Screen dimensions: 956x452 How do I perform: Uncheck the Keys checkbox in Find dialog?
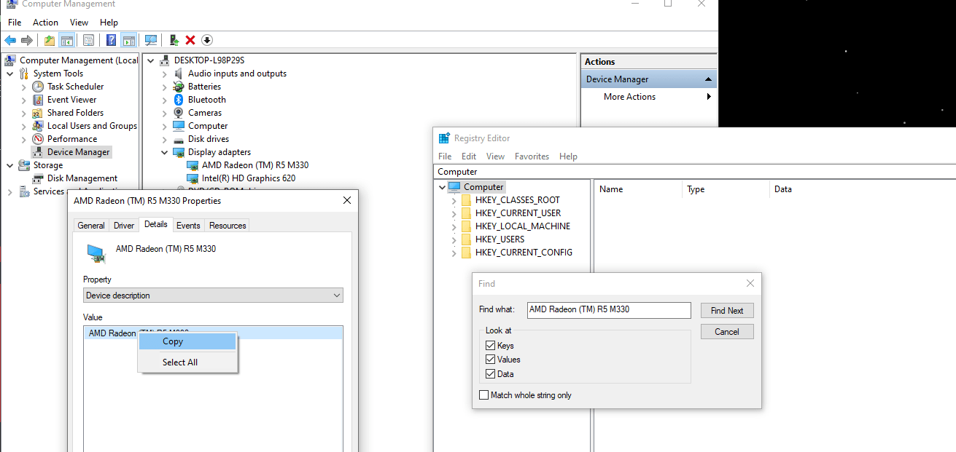tap(490, 346)
